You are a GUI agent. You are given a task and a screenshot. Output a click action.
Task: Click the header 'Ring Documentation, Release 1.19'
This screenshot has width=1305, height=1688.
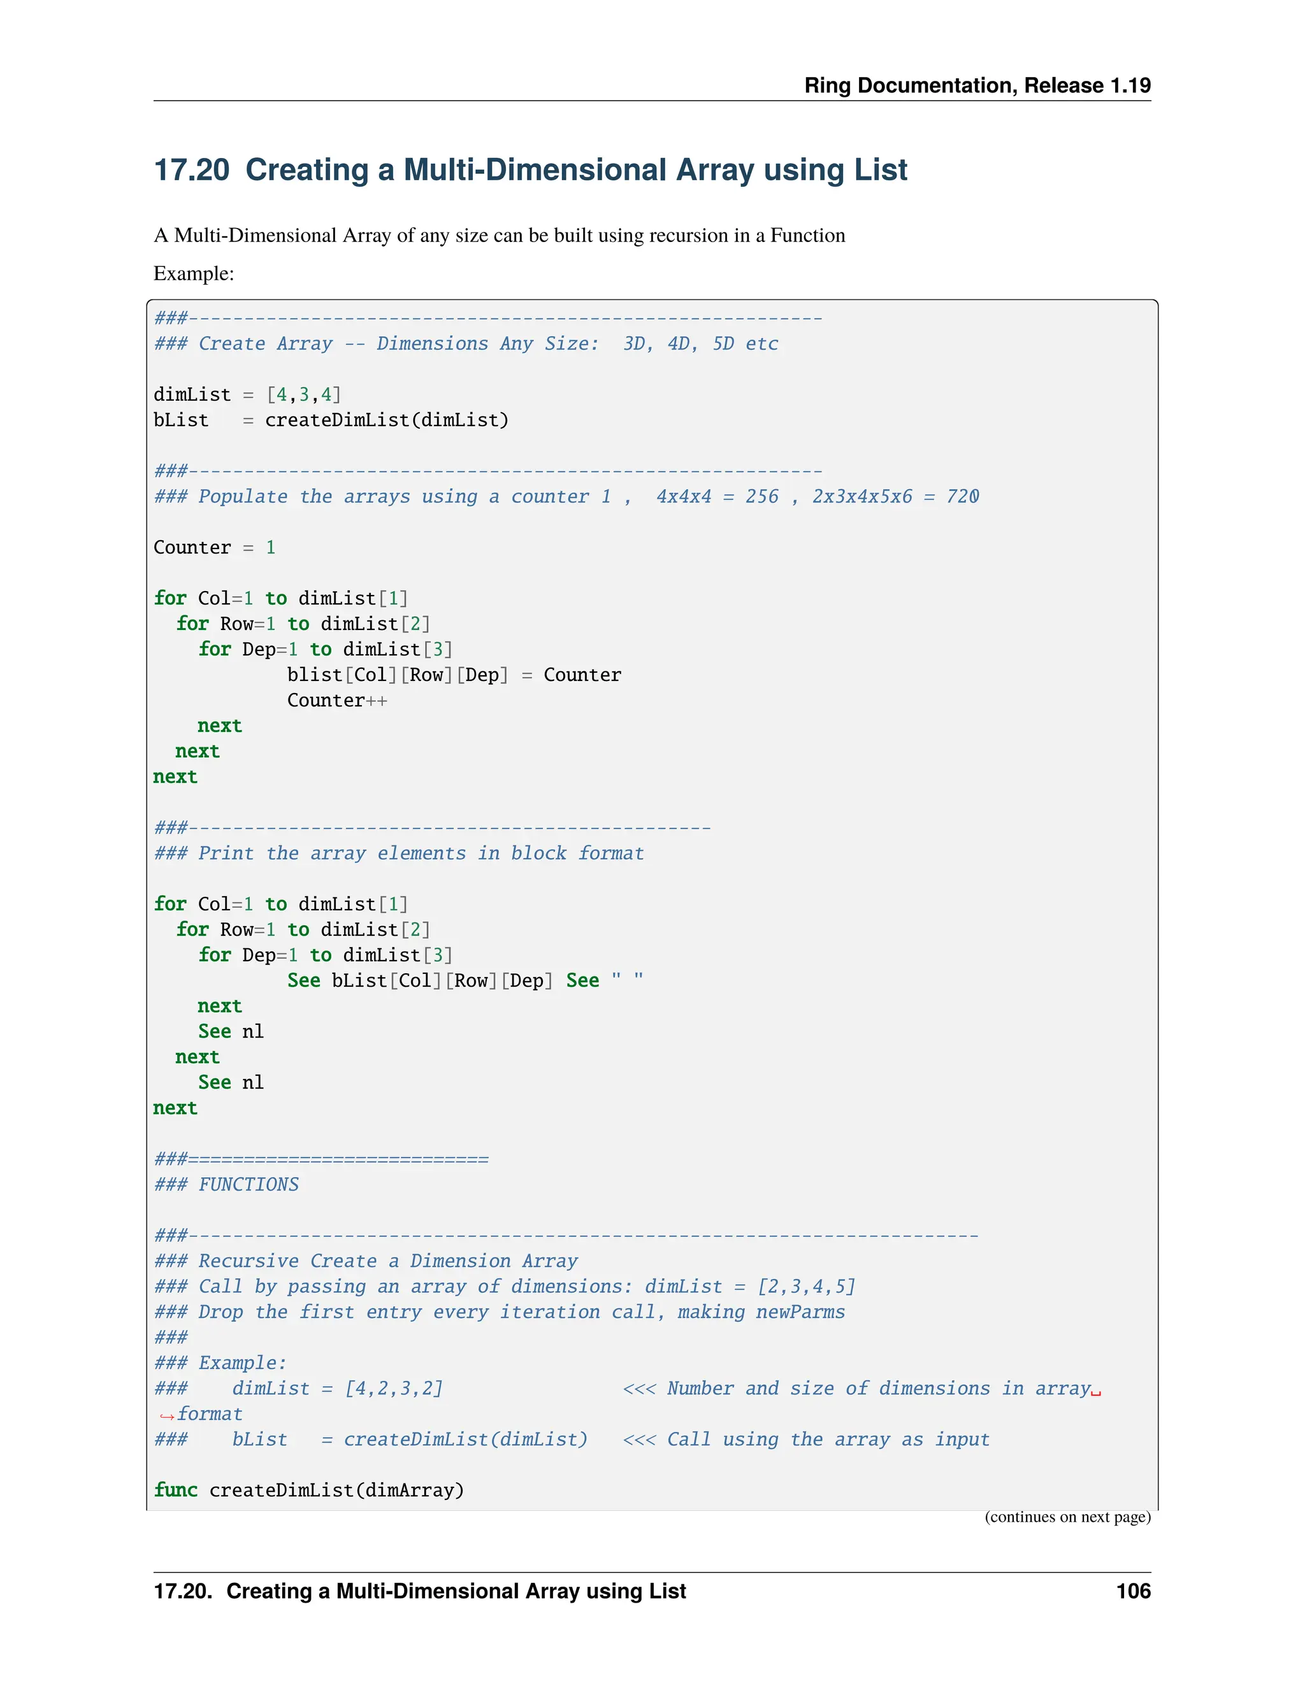tap(977, 85)
